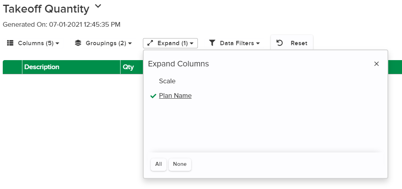The height and width of the screenshot is (189, 402).
Task: Click the All button
Action: 159,164
